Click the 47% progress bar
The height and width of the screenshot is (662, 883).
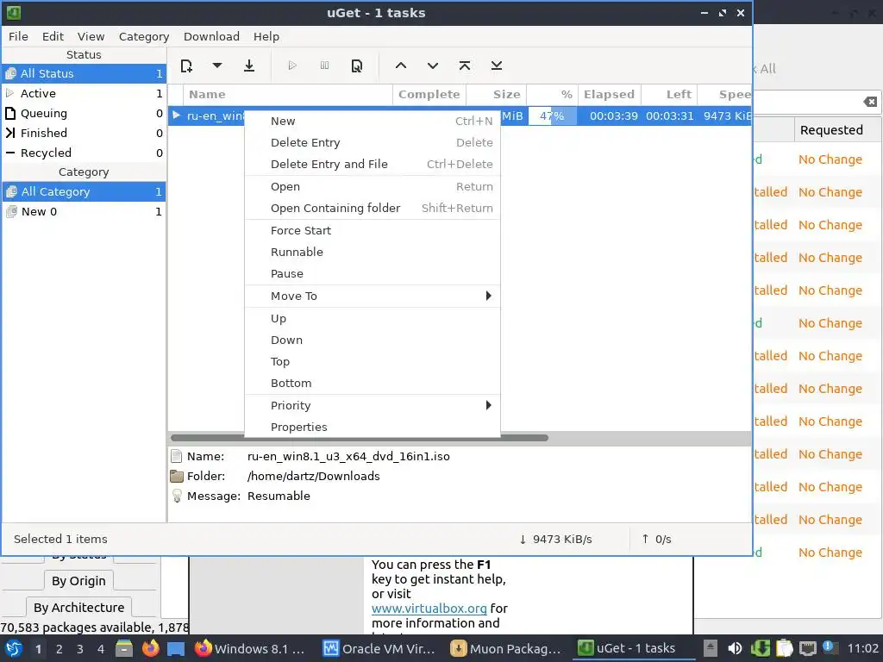pyautogui.click(x=552, y=116)
